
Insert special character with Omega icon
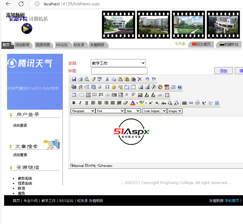(x=107, y=87)
